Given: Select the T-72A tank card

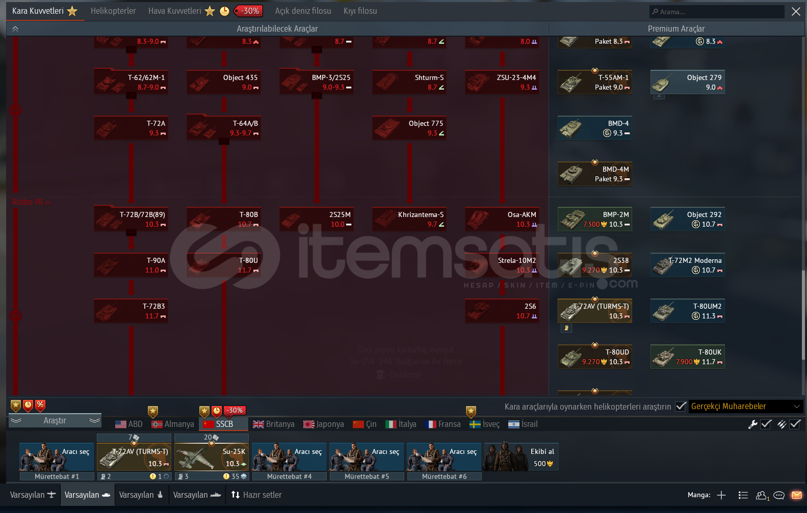Looking at the screenshot, I should pos(131,128).
